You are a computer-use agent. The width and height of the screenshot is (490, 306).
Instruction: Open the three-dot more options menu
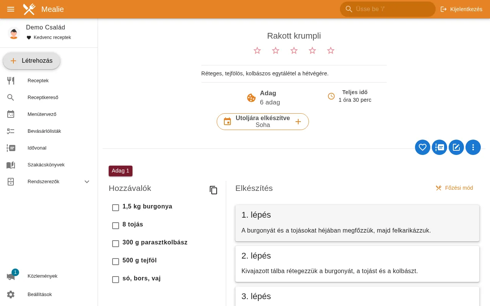tap(473, 147)
